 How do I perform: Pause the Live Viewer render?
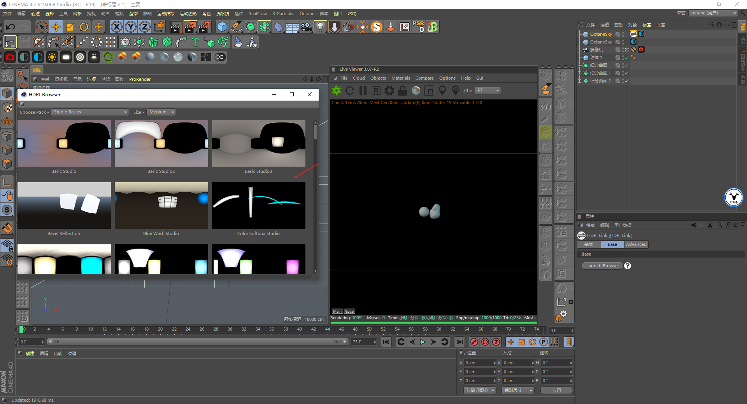coord(363,91)
